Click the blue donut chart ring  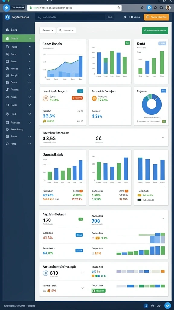pyautogui.click(x=152, y=104)
